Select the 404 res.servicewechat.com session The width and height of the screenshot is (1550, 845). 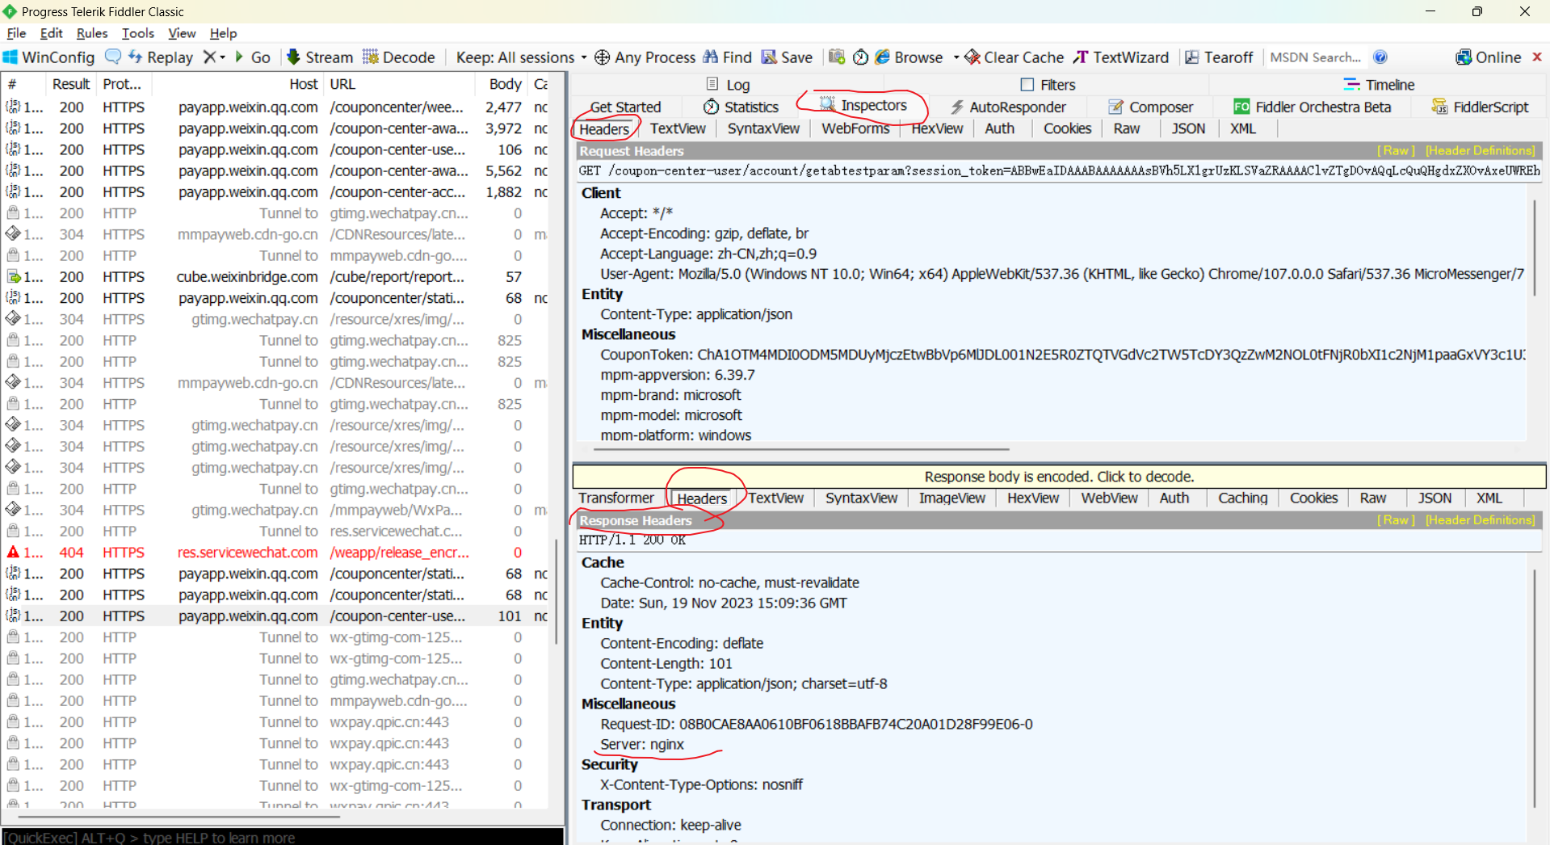coord(276,553)
